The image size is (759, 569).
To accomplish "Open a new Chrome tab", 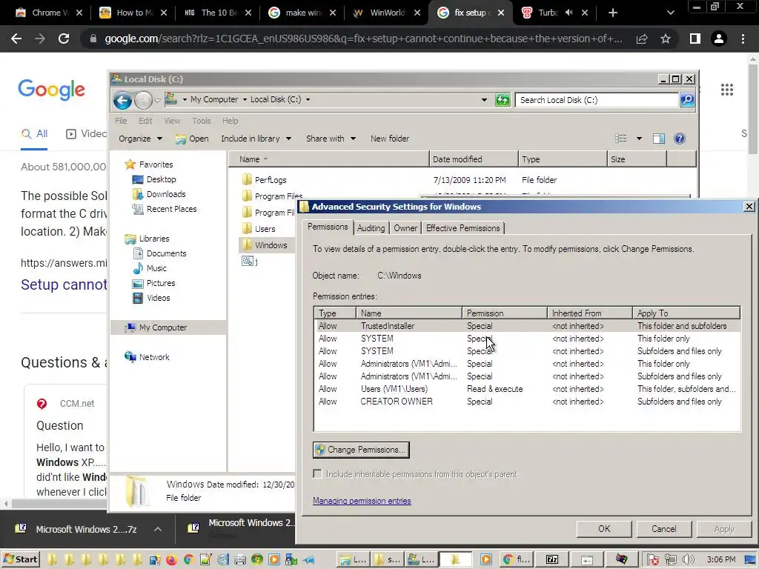I will (613, 13).
